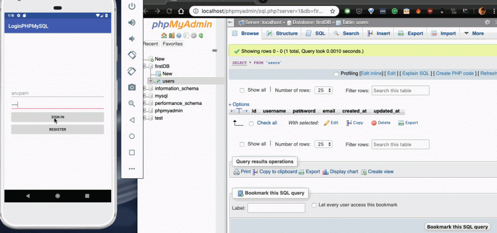Screen dimensions: 497x233
Task: Toggle the upper Show all checkbox
Action: tap(242, 90)
